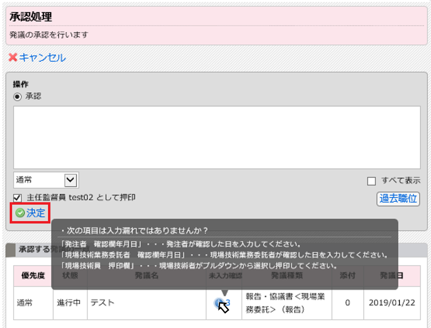Click the 優先度 column header
The width and height of the screenshot is (431, 328).
[x=33, y=275]
